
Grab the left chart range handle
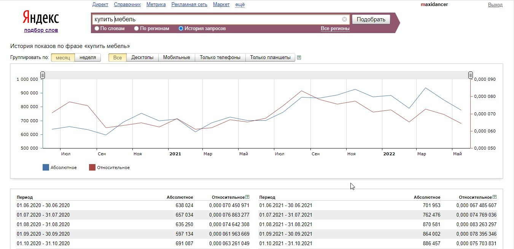coord(43,75)
